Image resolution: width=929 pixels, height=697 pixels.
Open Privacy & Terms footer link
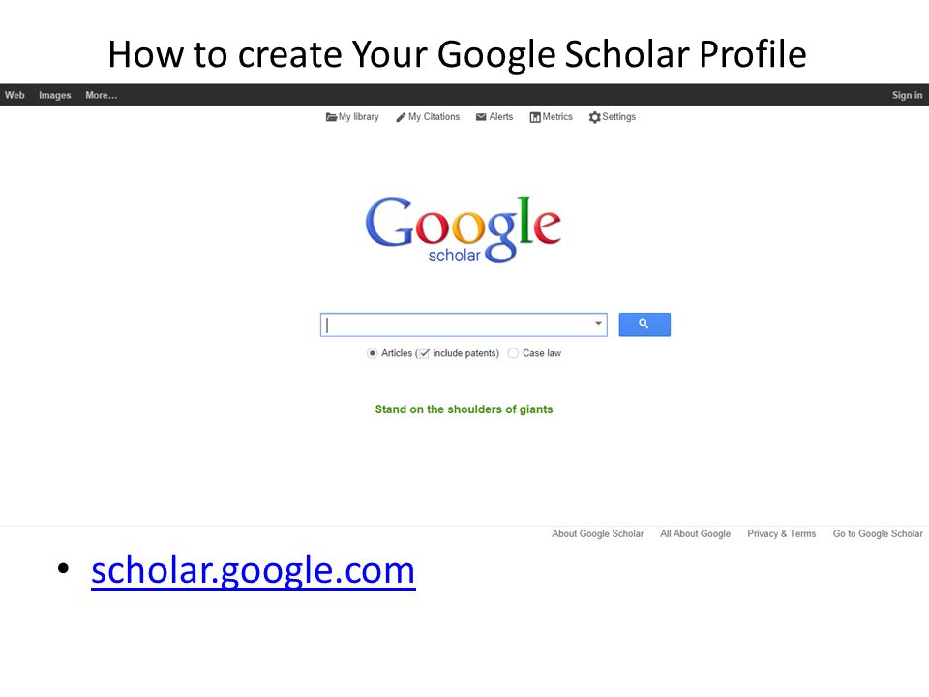782,533
